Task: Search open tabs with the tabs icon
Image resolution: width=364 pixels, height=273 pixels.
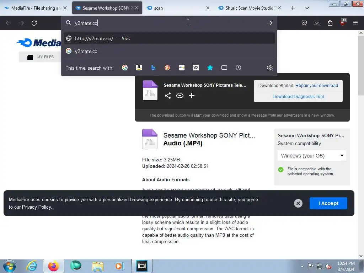Action: (x=224, y=68)
